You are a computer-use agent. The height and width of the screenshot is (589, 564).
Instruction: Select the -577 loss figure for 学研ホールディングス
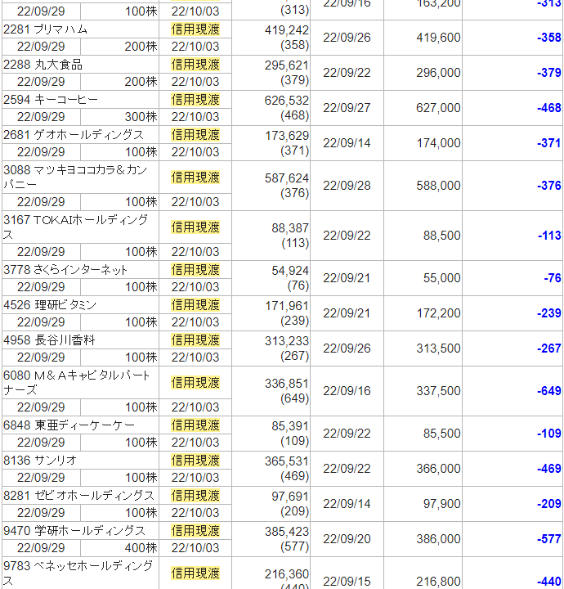[549, 539]
